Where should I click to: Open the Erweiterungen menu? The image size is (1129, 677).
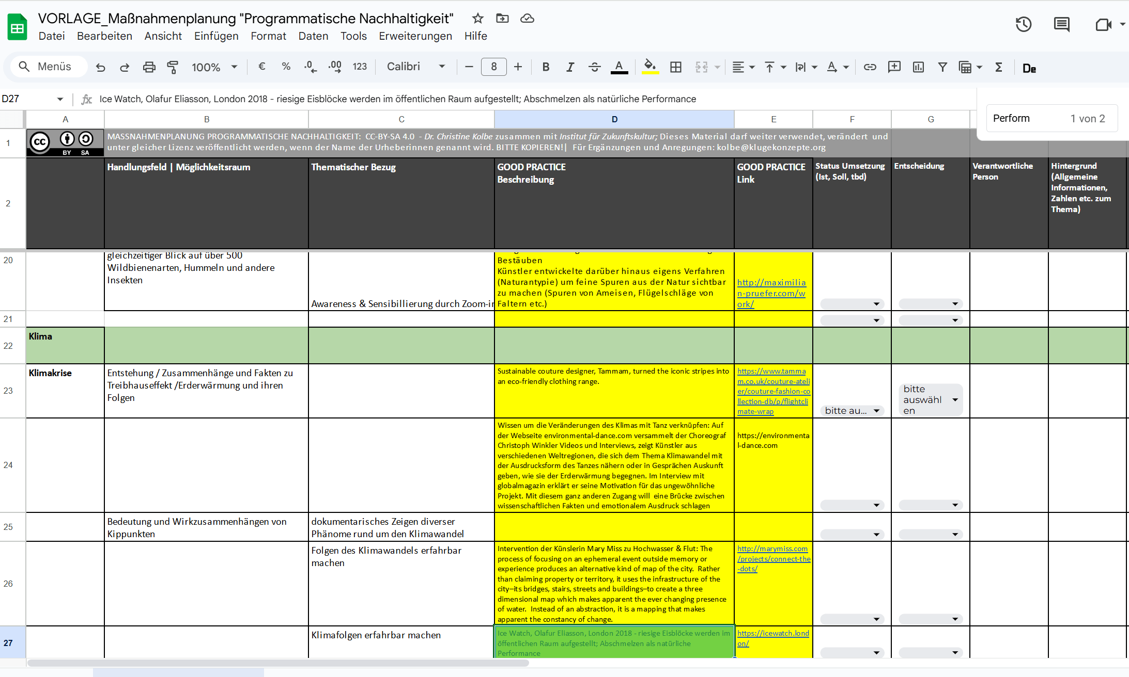coord(415,36)
